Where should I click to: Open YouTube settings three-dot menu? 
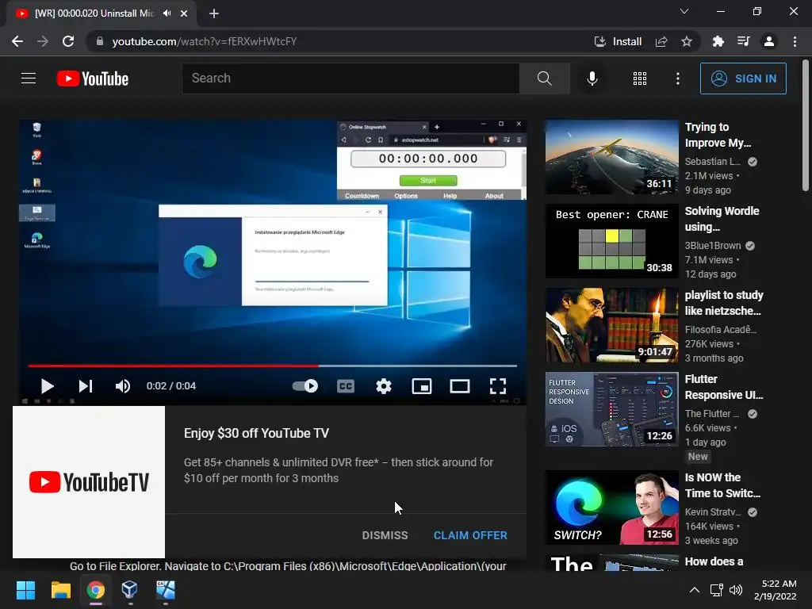point(678,79)
